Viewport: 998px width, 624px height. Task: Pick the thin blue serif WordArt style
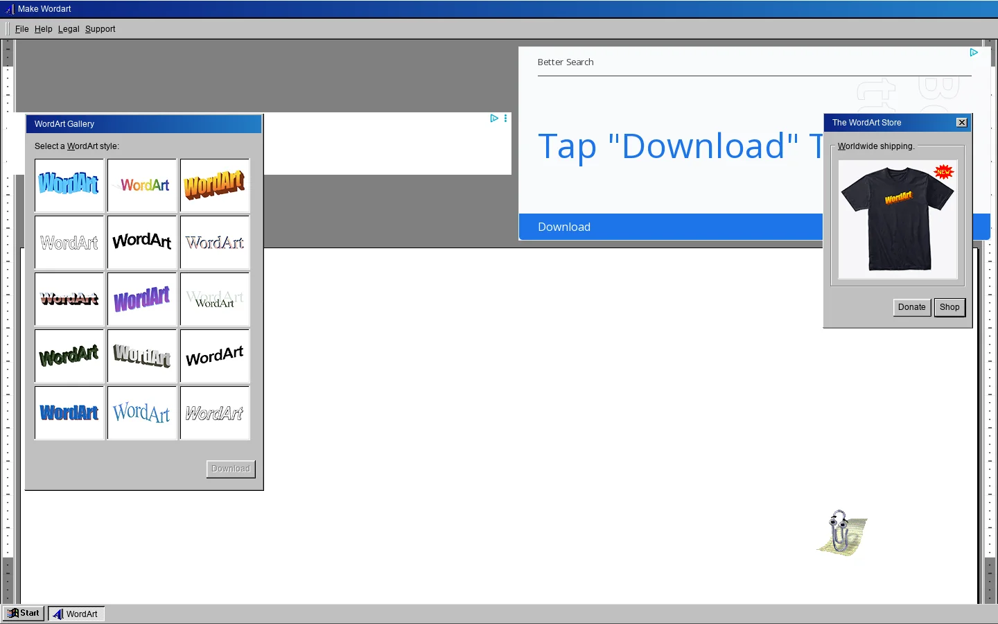tap(142, 413)
